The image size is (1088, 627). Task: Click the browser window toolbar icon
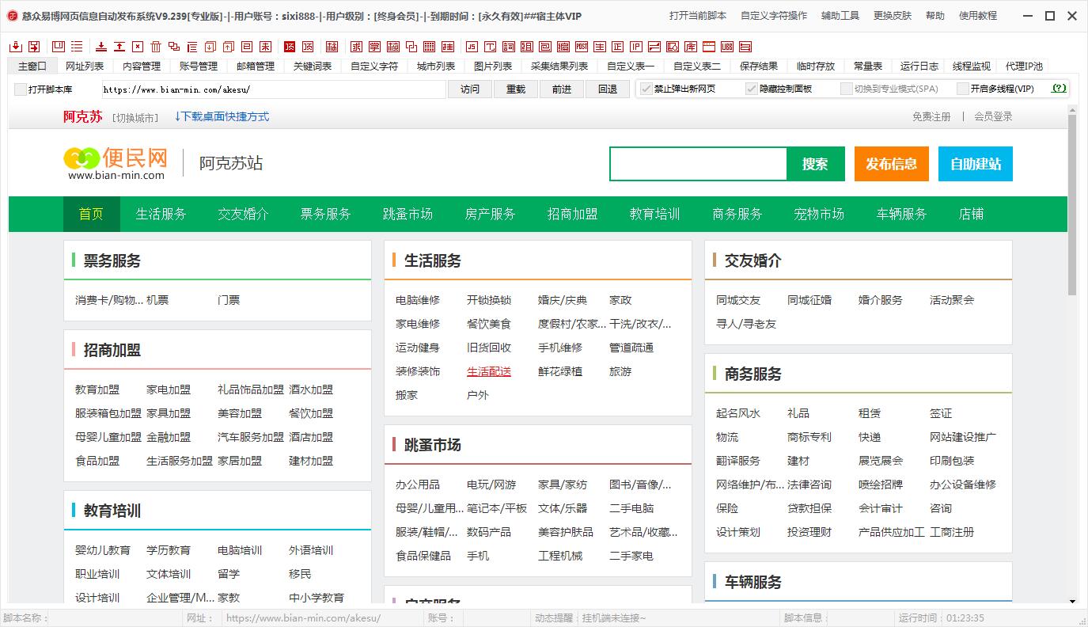pos(709,47)
